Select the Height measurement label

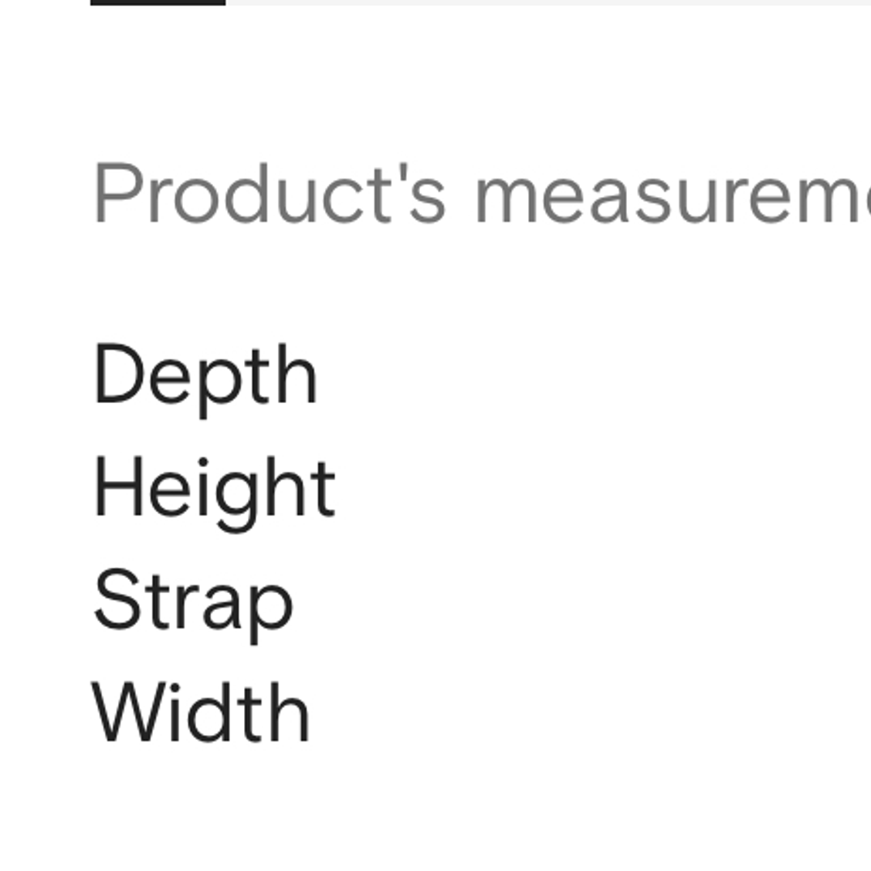click(x=215, y=493)
